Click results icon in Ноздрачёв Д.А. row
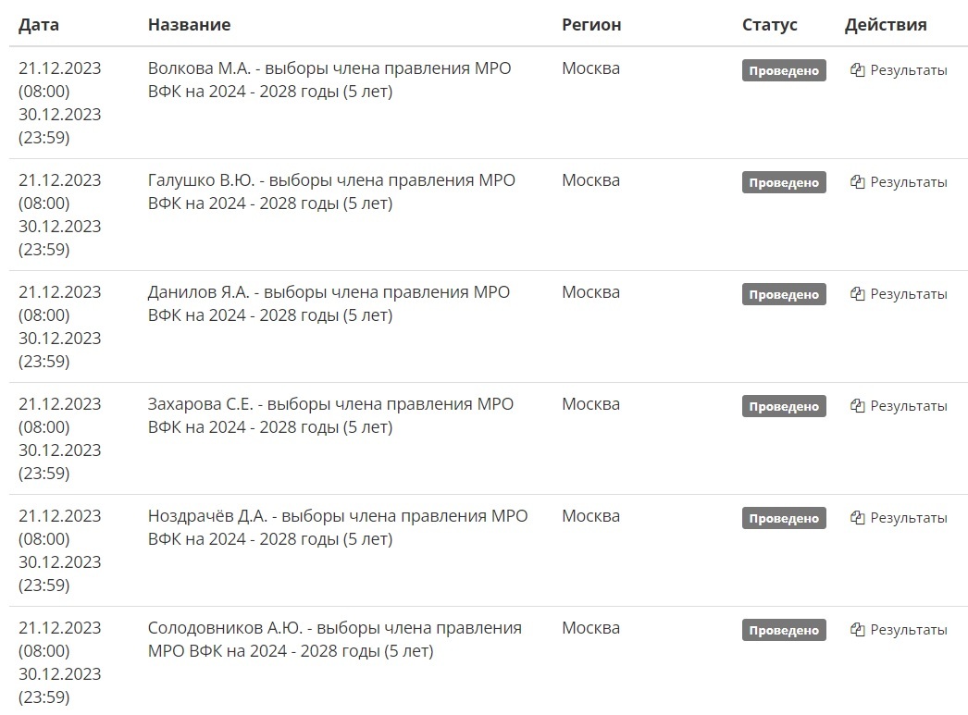The image size is (968, 715). (x=857, y=518)
